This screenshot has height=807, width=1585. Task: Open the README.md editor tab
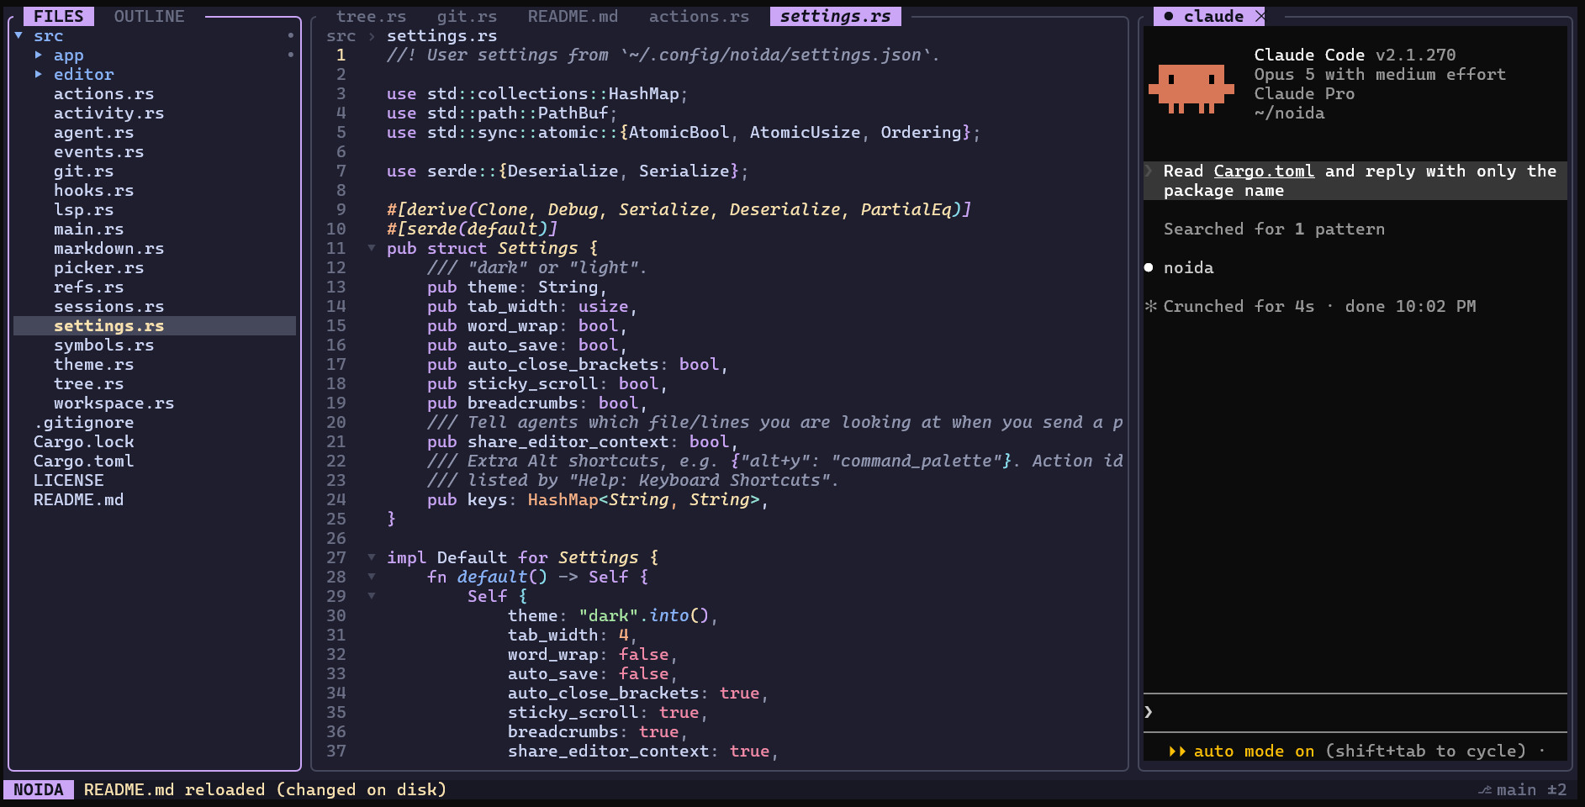point(573,16)
